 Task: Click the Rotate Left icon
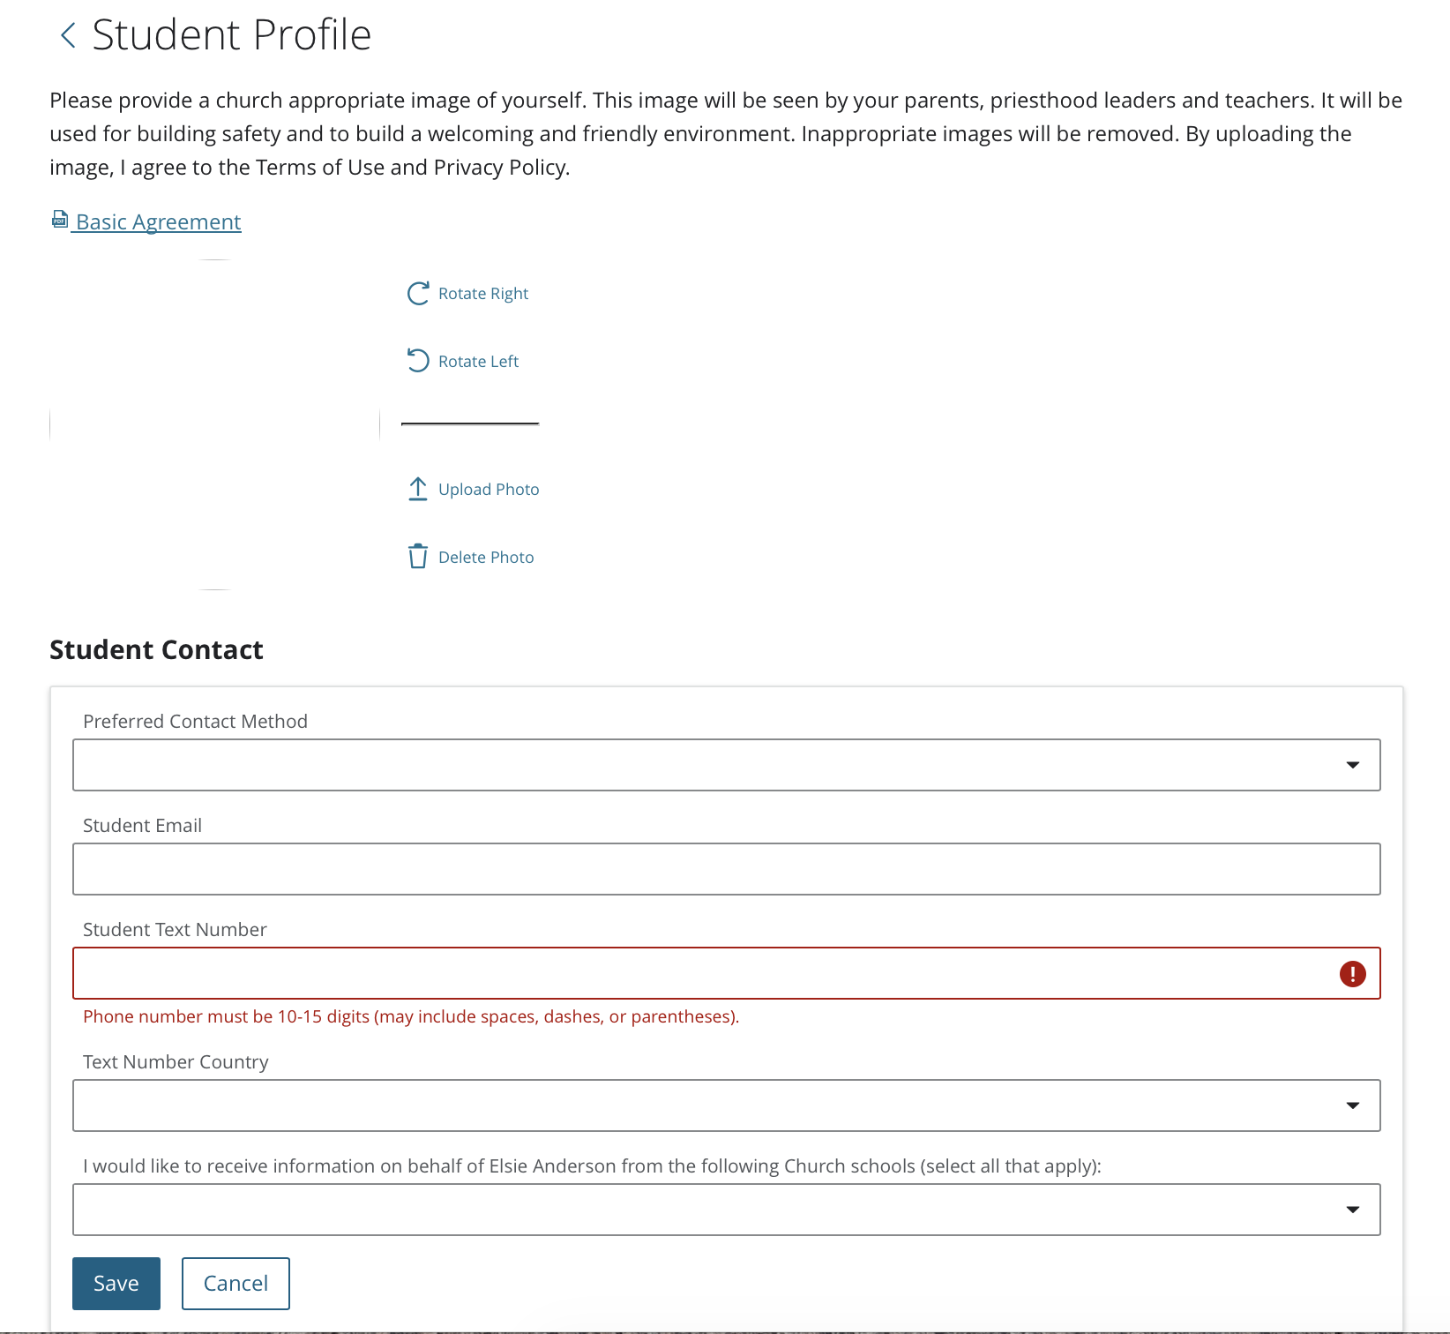click(418, 360)
